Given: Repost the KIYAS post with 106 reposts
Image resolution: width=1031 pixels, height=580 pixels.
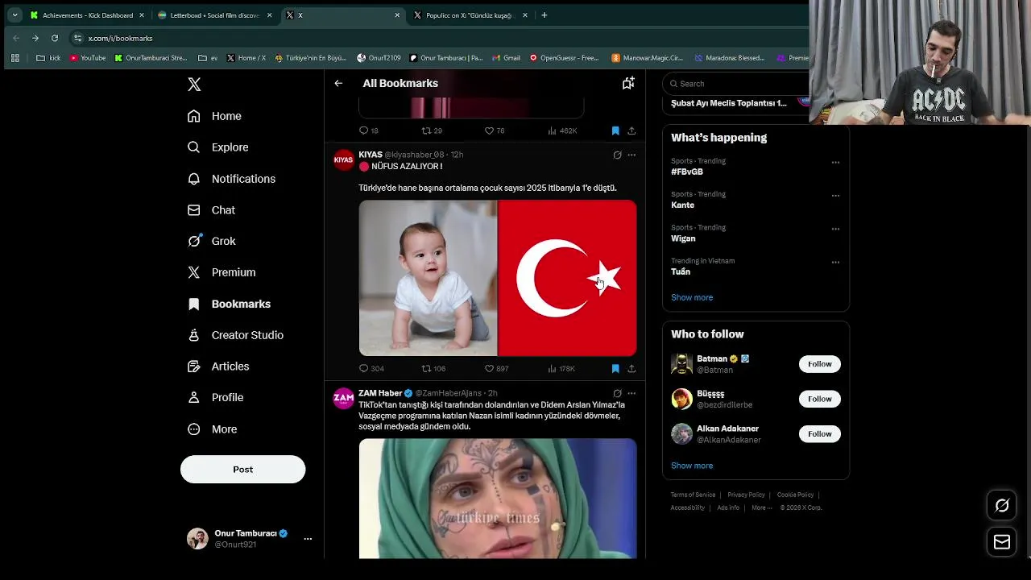Looking at the screenshot, I should (x=433, y=368).
